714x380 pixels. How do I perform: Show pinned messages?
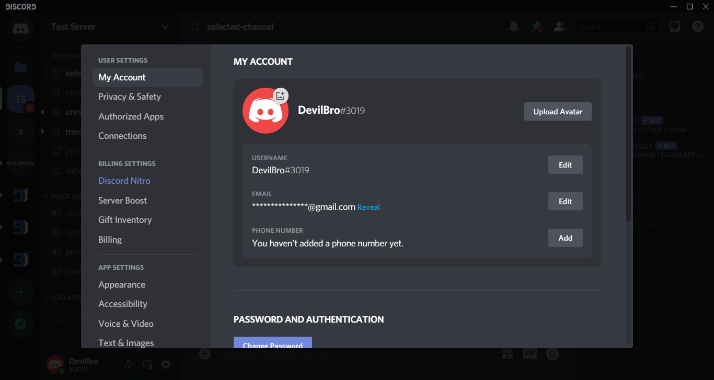536,27
